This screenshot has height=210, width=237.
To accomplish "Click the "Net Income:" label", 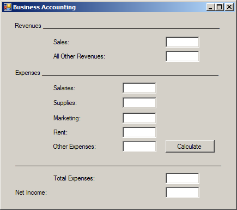I will click(x=31, y=192).
